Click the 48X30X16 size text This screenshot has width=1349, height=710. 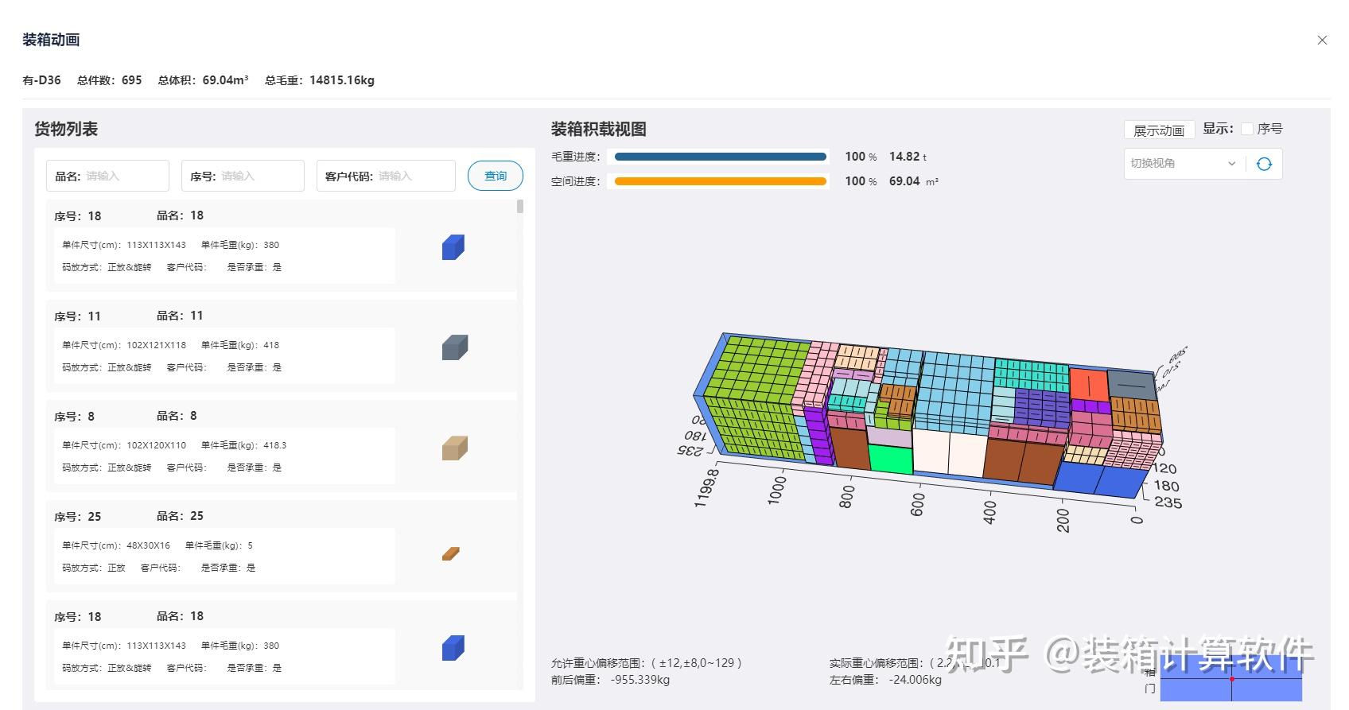148,545
